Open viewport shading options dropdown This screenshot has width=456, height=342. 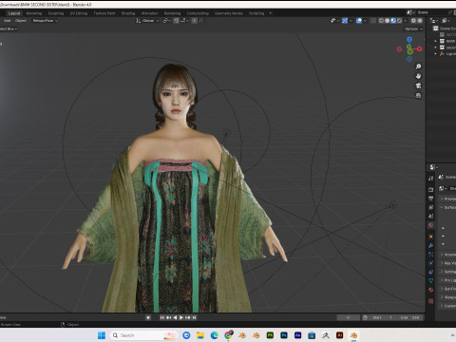tap(406, 21)
